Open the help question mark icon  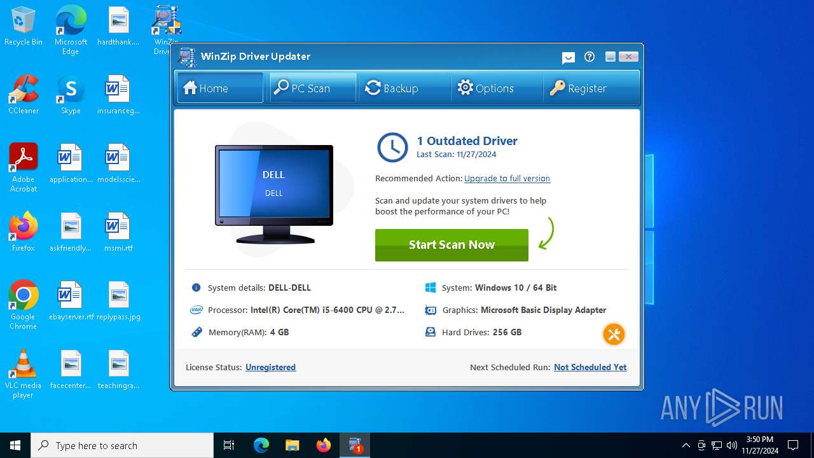click(x=590, y=57)
